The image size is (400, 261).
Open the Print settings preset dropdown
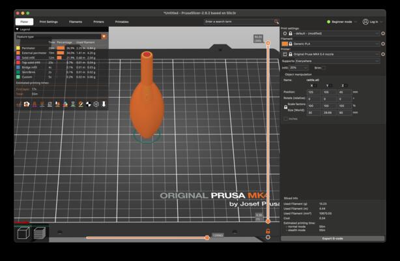331,33
